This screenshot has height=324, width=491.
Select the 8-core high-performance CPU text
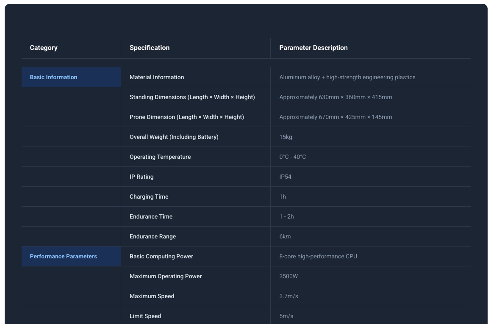[x=318, y=256]
